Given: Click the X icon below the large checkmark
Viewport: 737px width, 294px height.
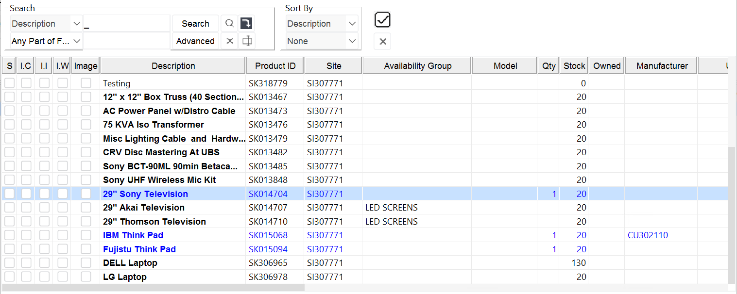Looking at the screenshot, I should (382, 42).
